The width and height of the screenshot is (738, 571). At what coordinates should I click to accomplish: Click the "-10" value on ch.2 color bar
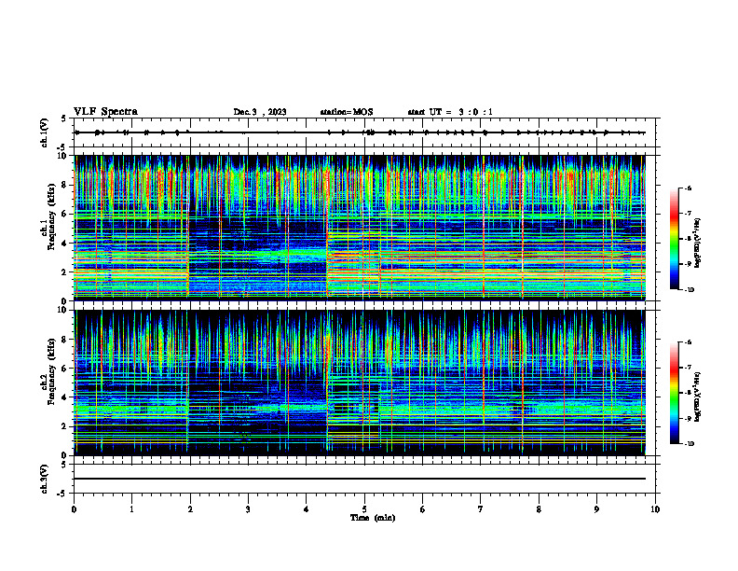click(690, 444)
